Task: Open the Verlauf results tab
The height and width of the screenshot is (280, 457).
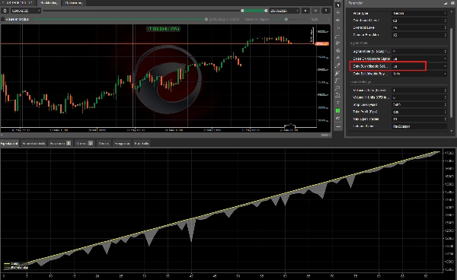Action: [x=104, y=144]
